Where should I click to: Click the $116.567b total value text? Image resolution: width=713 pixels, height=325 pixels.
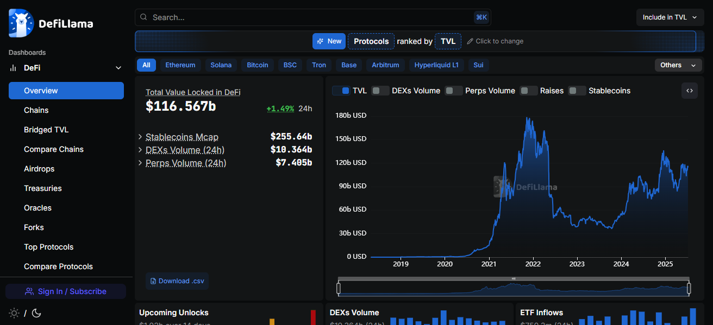click(x=181, y=106)
